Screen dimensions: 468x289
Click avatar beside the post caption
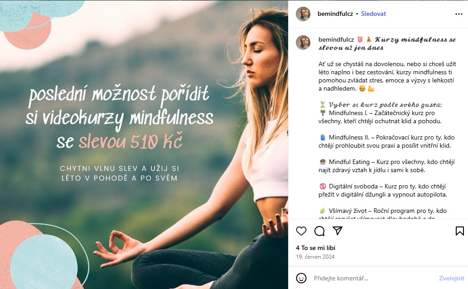coord(303,43)
